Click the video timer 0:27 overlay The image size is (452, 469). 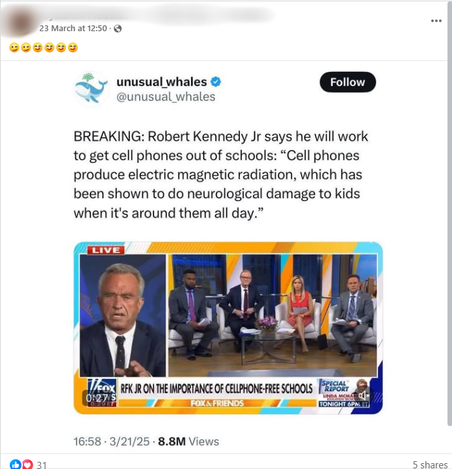click(96, 398)
